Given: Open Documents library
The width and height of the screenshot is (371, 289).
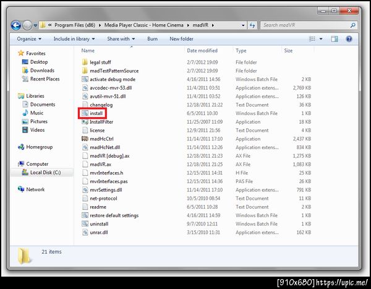Looking at the screenshot, I should [38, 105].
